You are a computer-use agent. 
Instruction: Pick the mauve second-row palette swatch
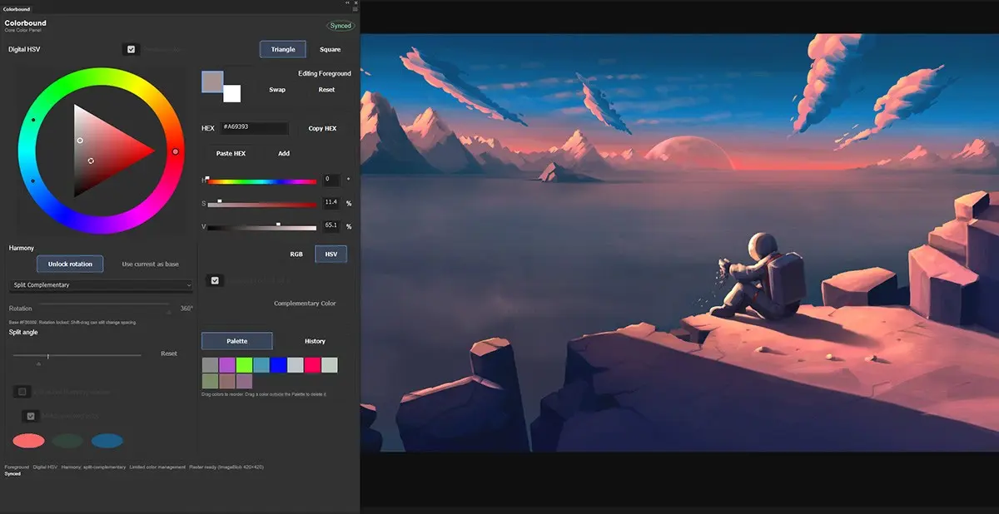point(244,382)
